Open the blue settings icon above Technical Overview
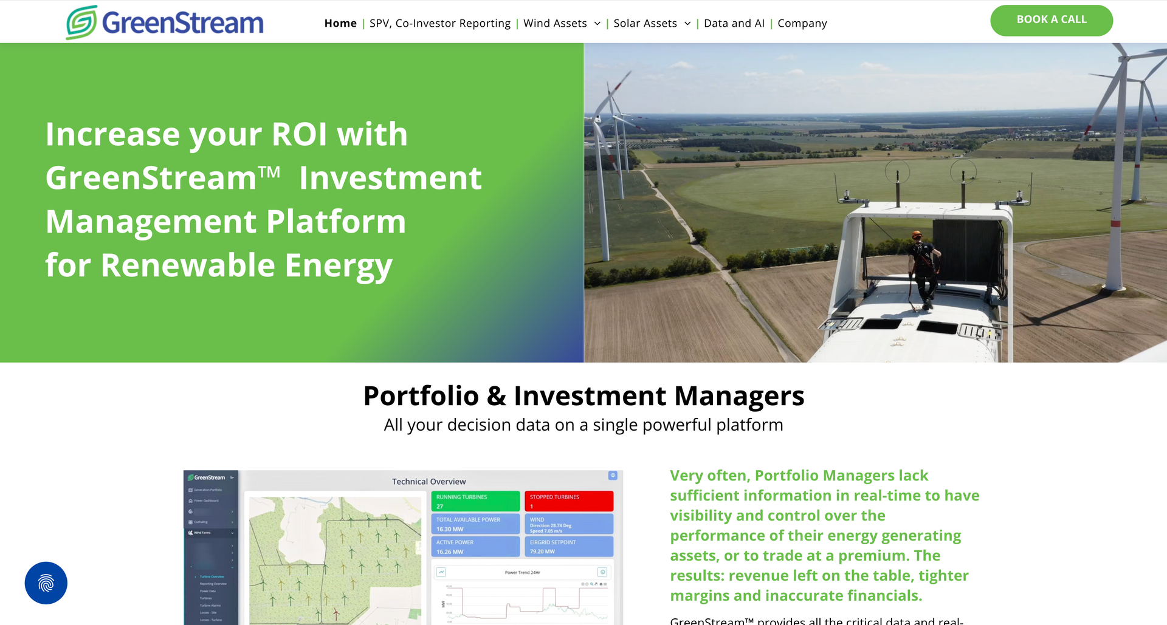This screenshot has width=1167, height=625. 613,476
